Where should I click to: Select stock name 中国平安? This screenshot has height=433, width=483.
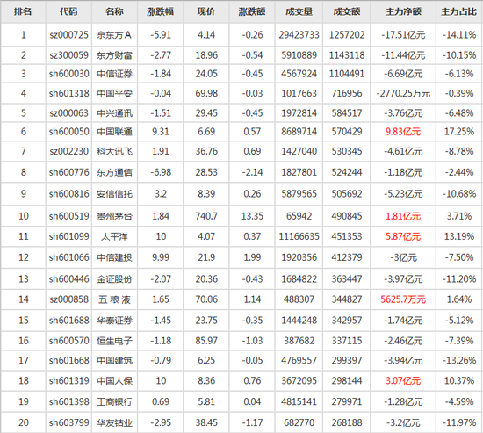point(114,93)
